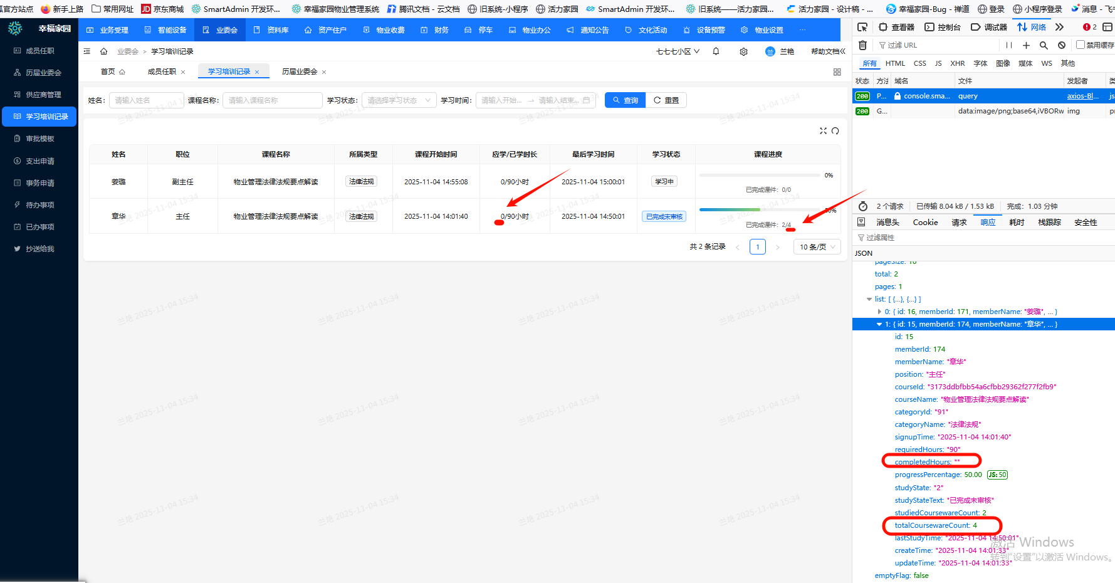Expand JSON list item 0 row
1115x583 pixels.
(x=879, y=312)
